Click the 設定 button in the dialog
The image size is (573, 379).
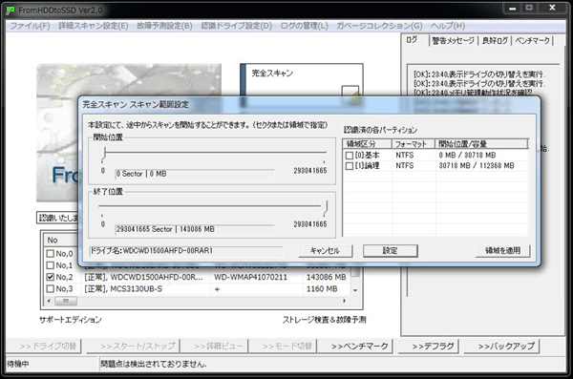pos(390,251)
